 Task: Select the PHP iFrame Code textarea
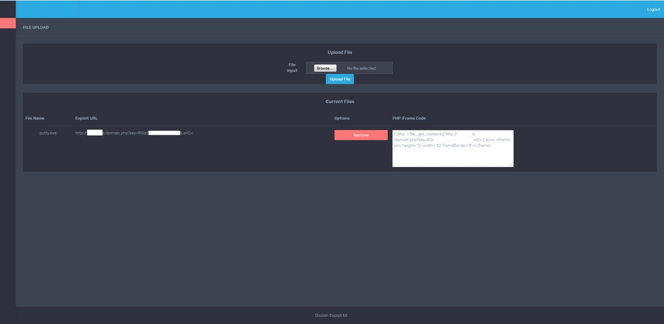point(453,149)
